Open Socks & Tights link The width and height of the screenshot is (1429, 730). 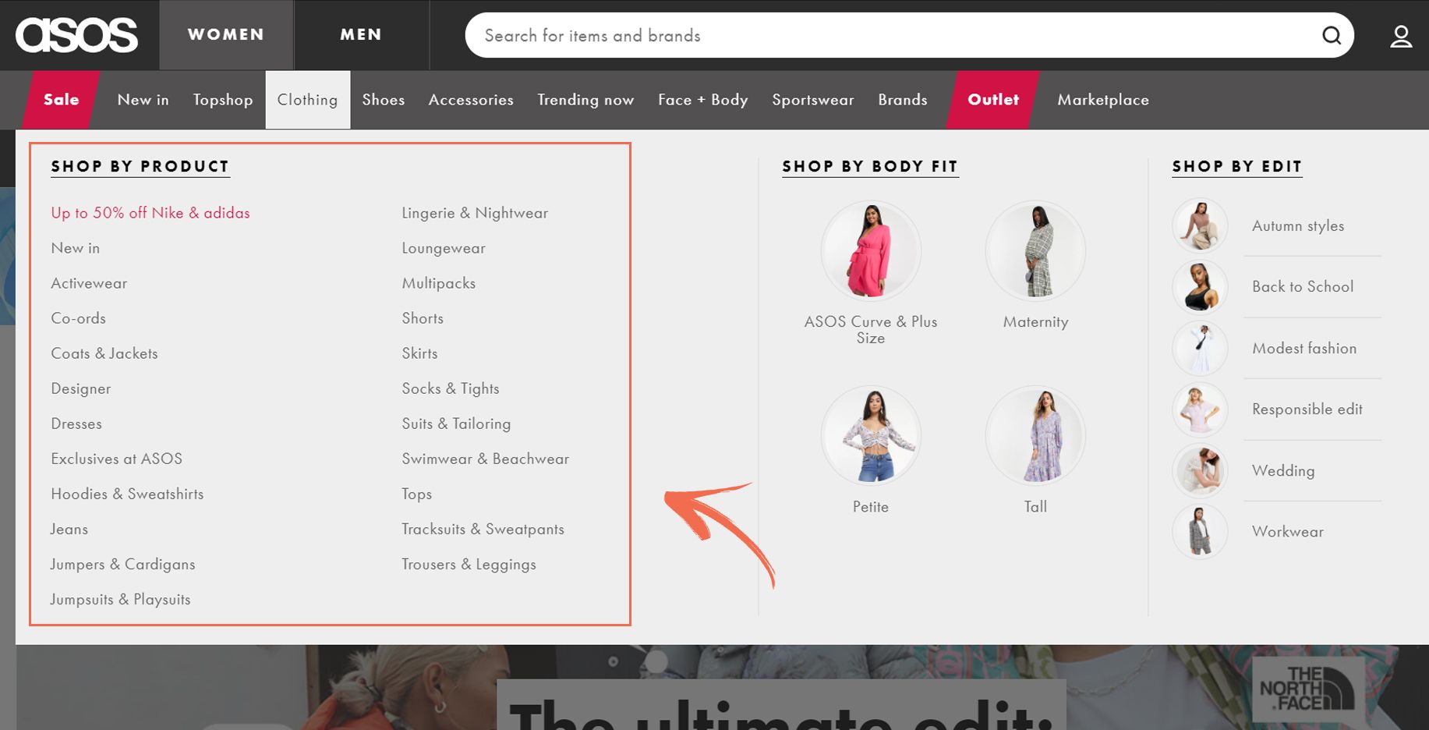(x=451, y=388)
